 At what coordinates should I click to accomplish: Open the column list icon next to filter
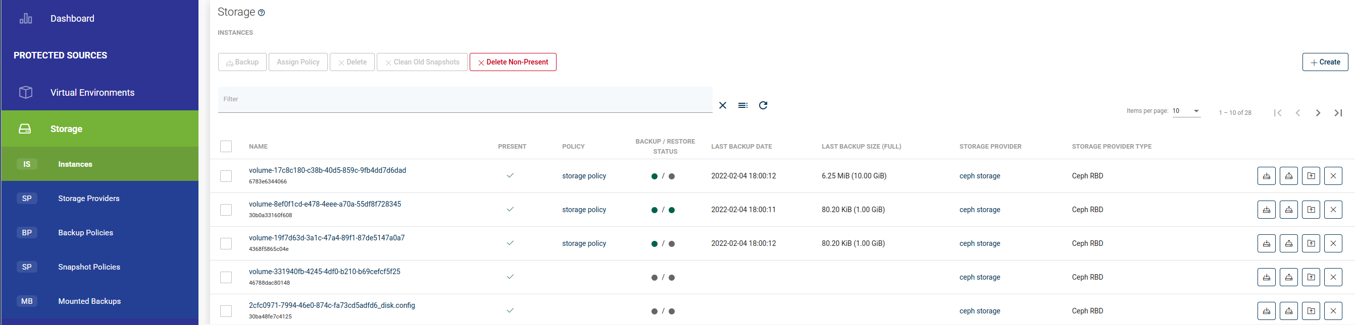click(742, 105)
